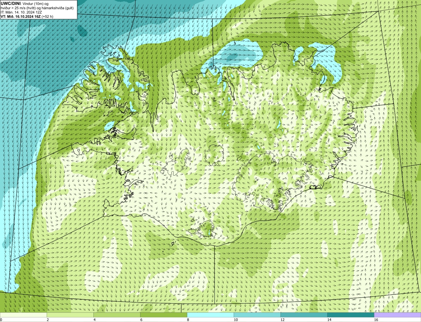421x322 pixels.
Task: Click the light cyan 8–10 m/s legend swatch
Action: tap(210, 315)
